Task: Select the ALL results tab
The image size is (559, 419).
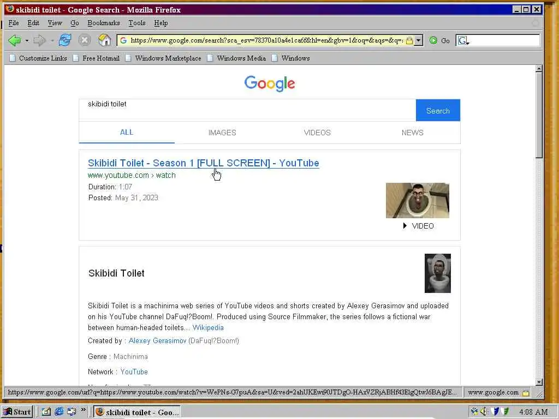Action: [x=127, y=133]
